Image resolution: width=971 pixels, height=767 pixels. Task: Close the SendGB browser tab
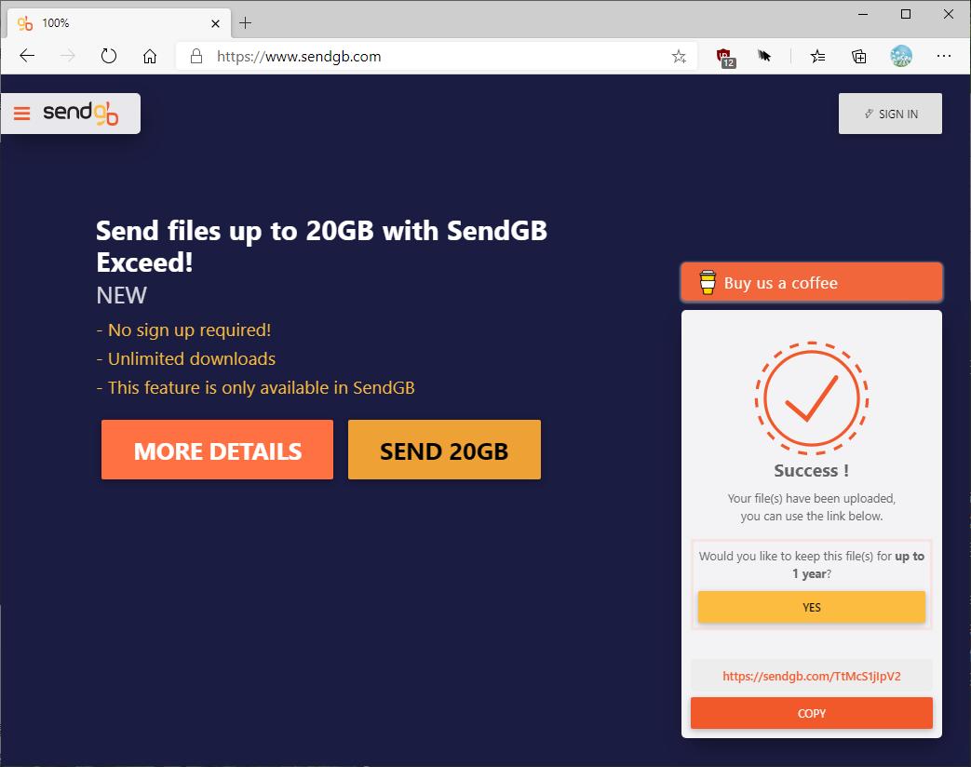pos(216,22)
